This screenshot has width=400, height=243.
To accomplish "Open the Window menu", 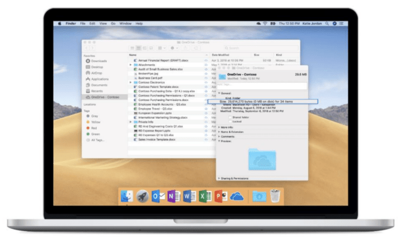I will click(125, 23).
